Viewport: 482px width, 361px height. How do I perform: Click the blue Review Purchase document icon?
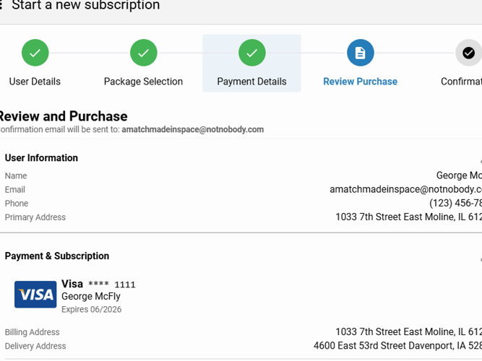point(360,53)
